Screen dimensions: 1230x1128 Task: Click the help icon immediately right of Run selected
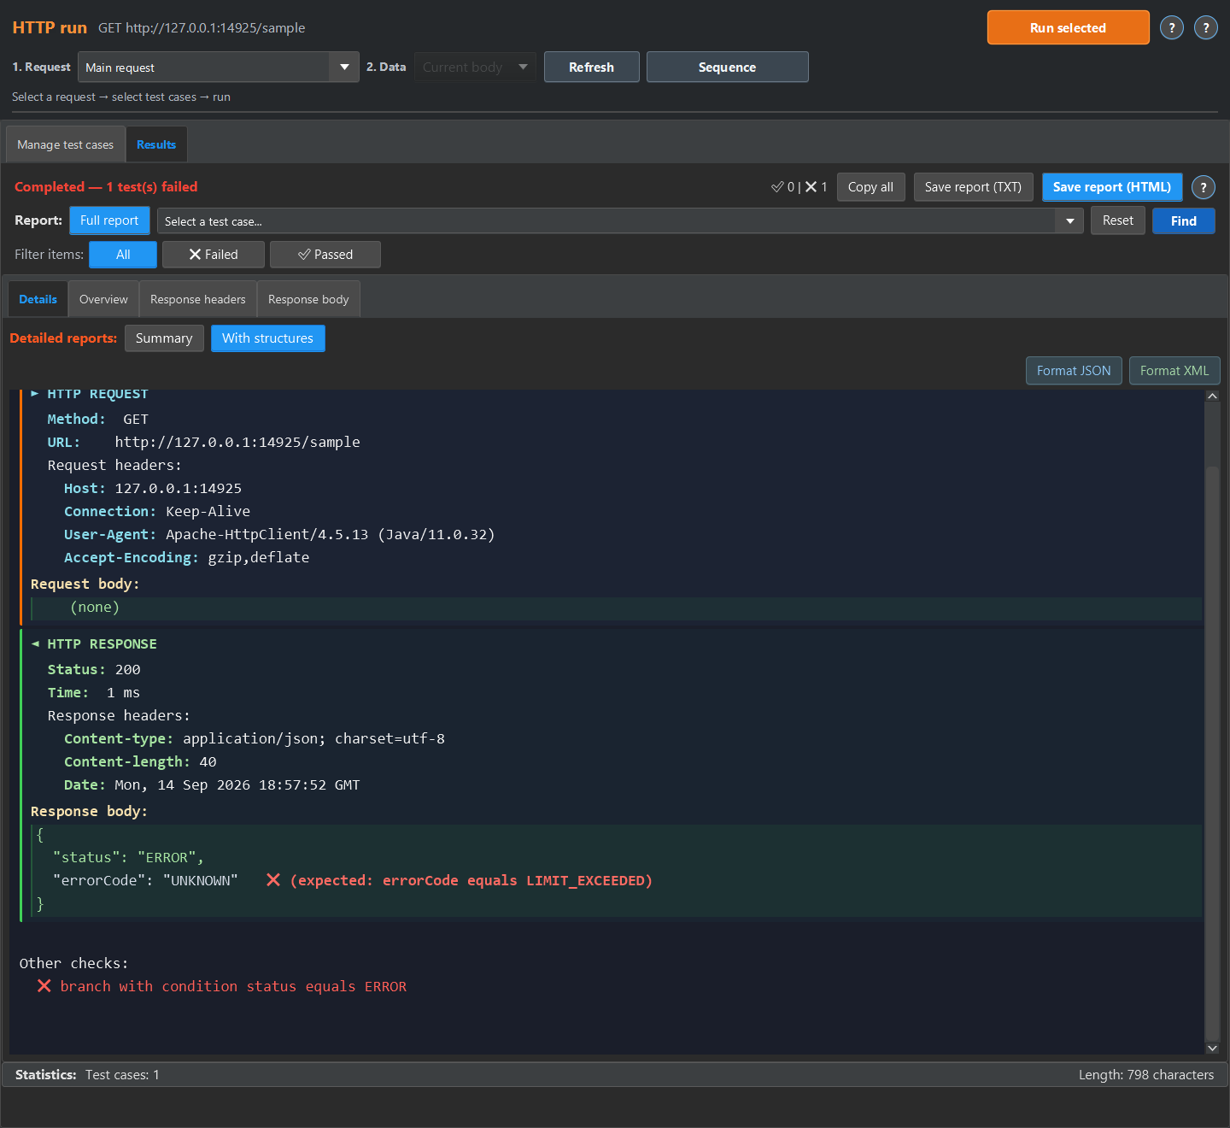(1172, 28)
